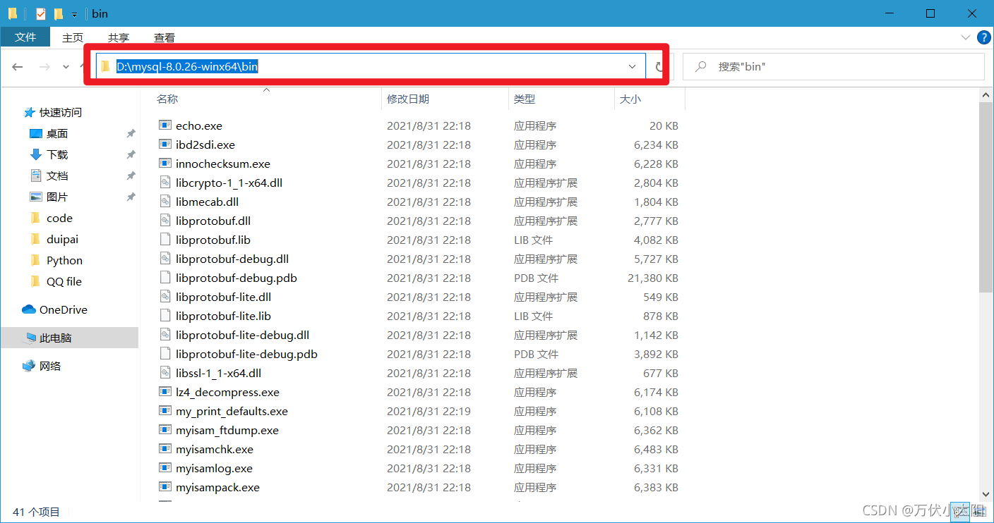Open the File (文件) tab
Image resolution: width=994 pixels, height=523 pixels.
pyautogui.click(x=25, y=37)
